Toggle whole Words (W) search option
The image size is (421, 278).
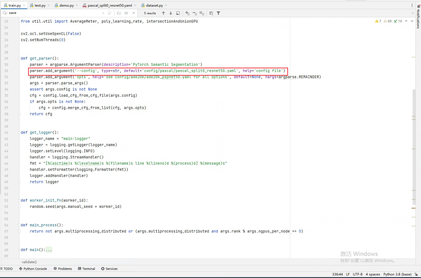point(126,13)
